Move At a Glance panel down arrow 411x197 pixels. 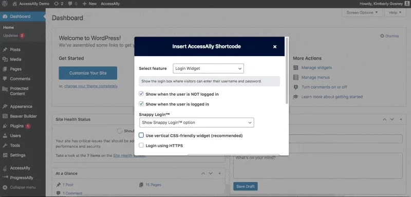point(211,173)
